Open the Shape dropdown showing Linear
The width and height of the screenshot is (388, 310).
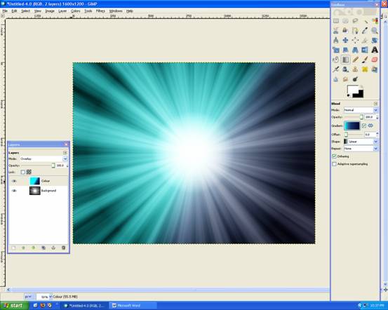pyautogui.click(x=361, y=142)
